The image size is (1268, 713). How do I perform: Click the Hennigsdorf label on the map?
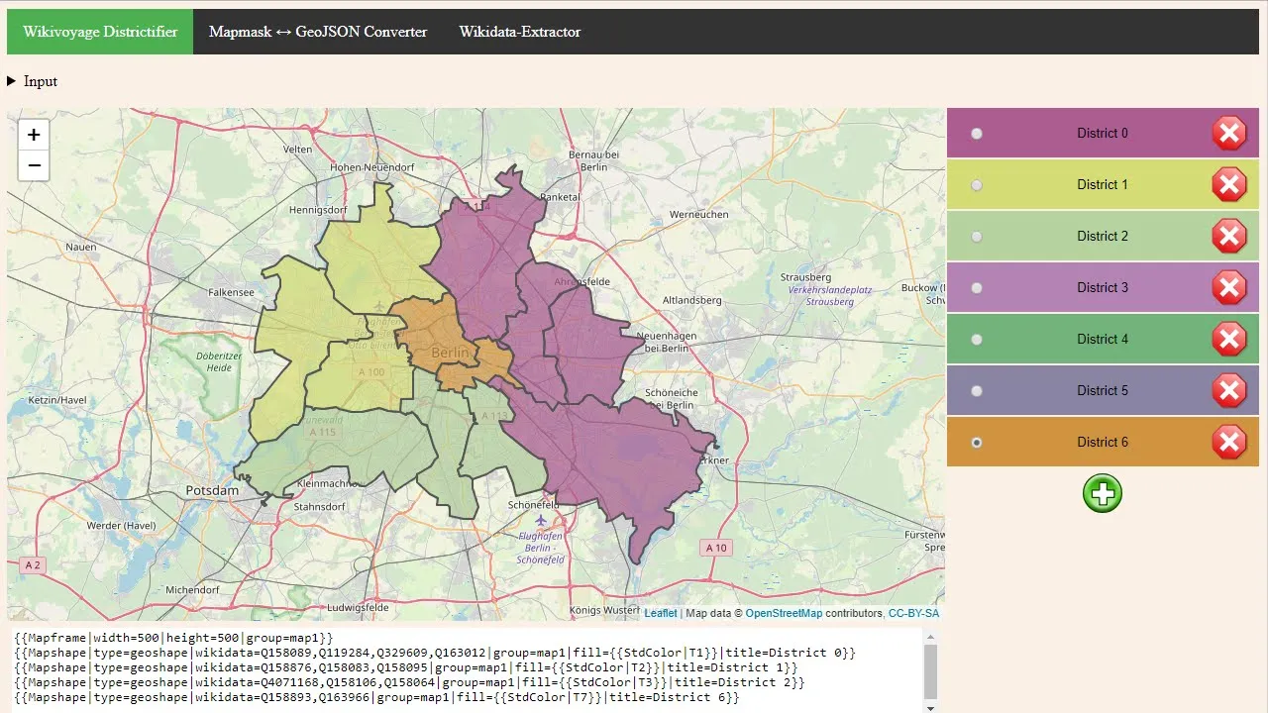[318, 210]
